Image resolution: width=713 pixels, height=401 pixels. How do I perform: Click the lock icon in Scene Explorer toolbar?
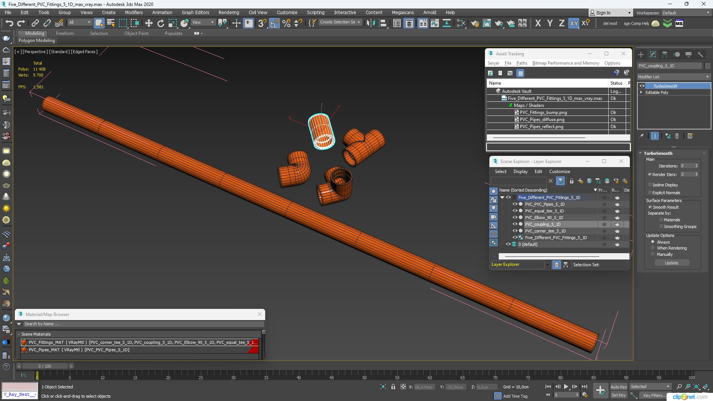pos(572,181)
